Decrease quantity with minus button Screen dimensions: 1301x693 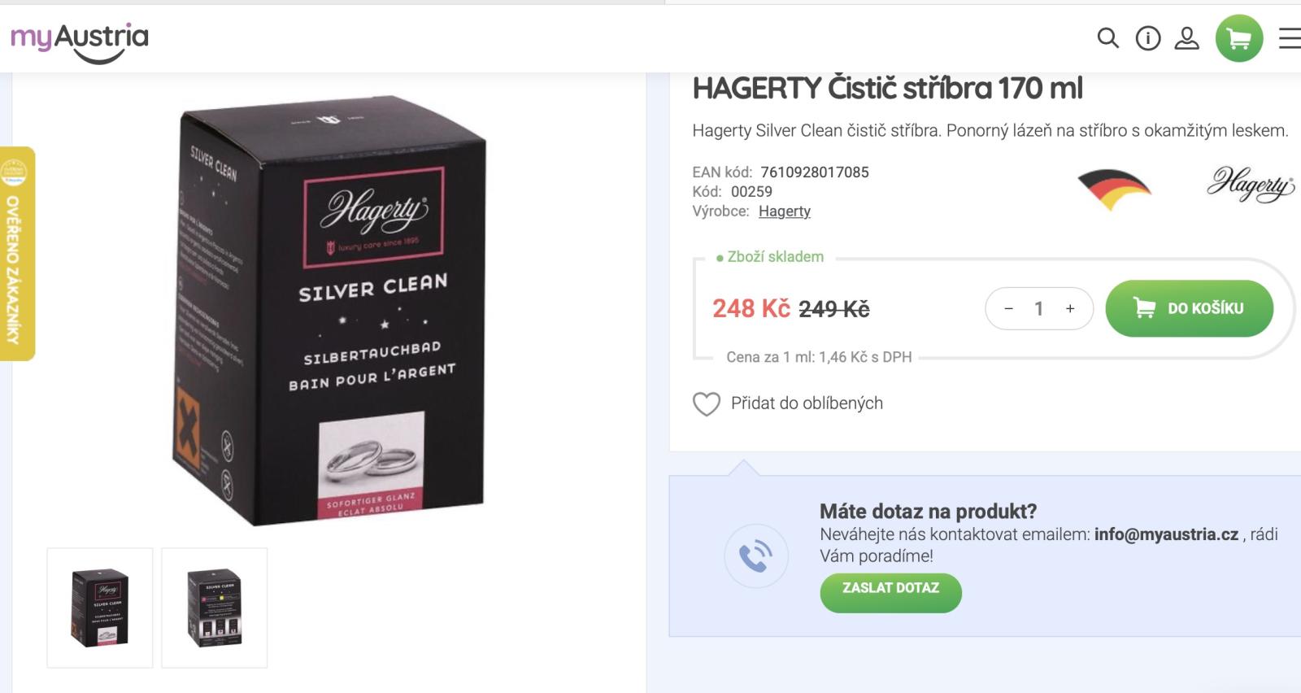pos(1008,308)
